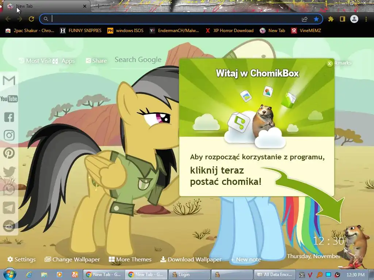Open Windows Explorer folder from taskbar
The height and width of the screenshot is (280, 374).
44,275
